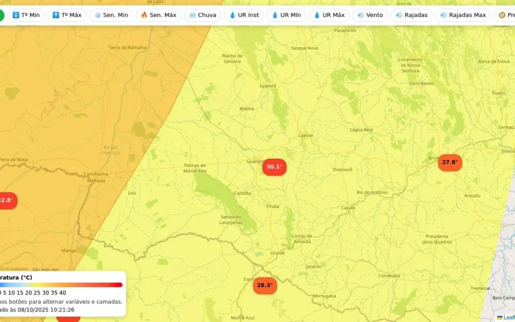Click the Aracatu town label
Screen dimensions: 515x322
click(472, 196)
